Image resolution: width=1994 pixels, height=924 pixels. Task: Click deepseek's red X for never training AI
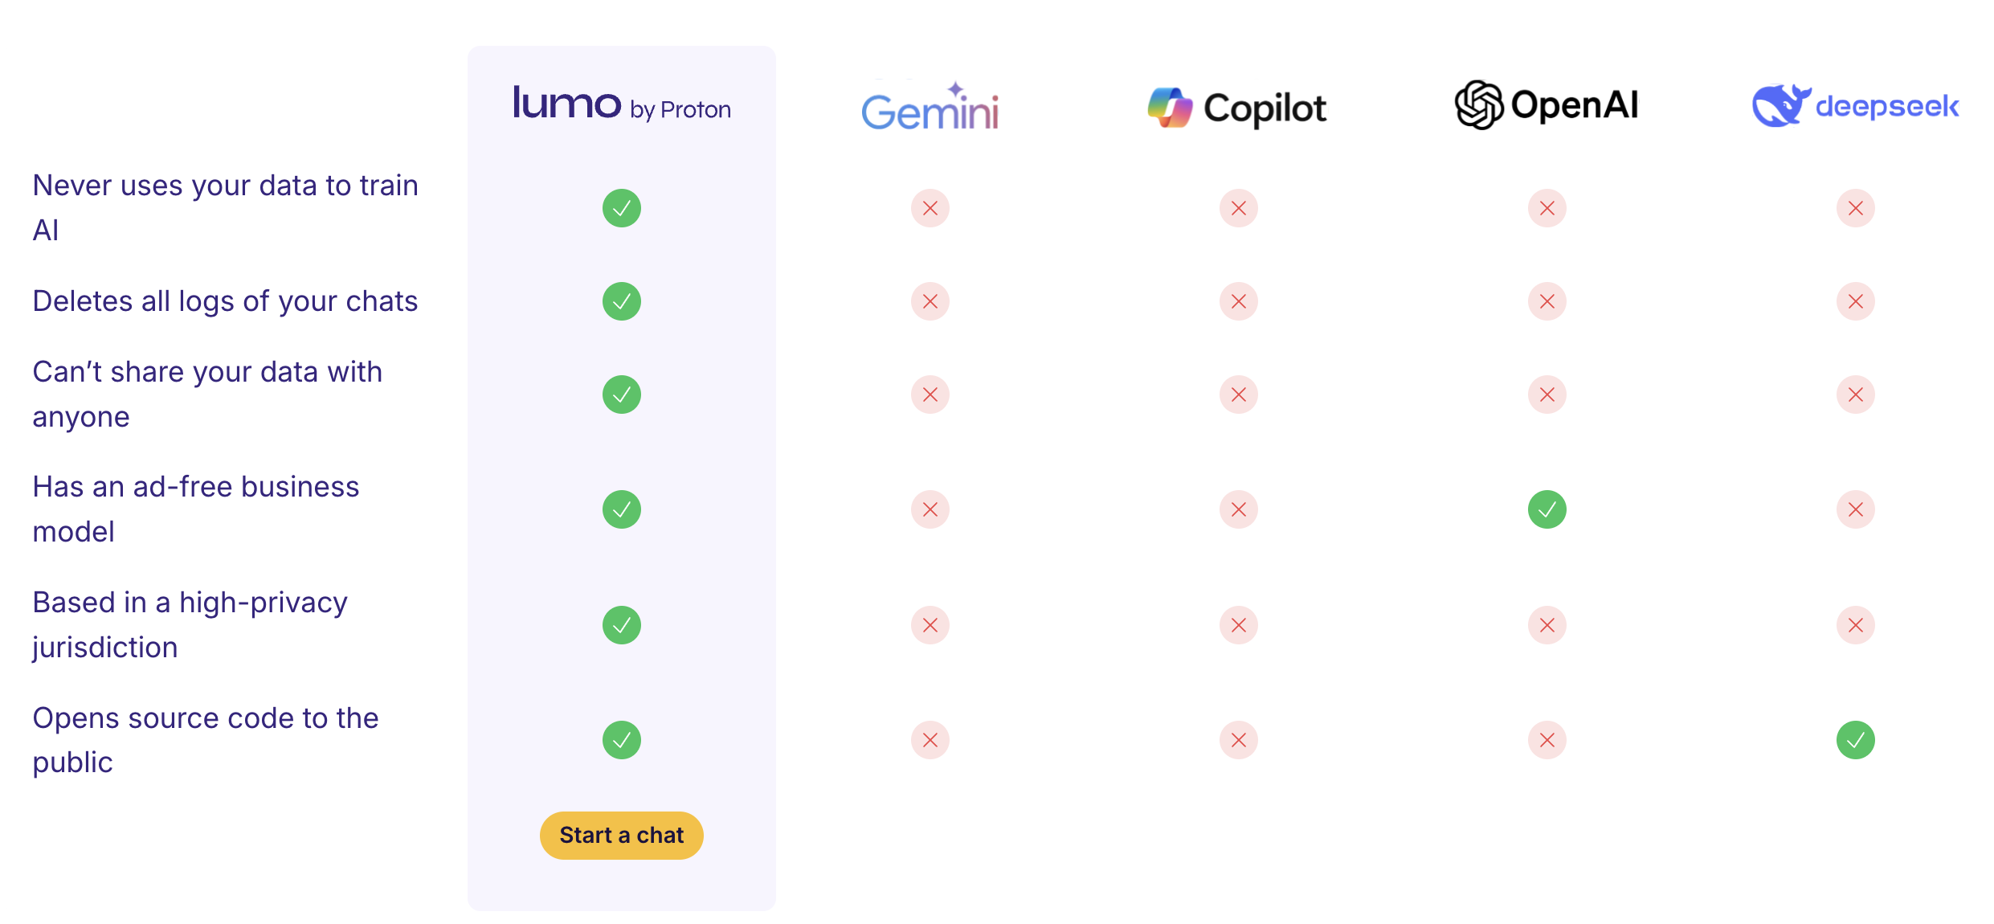click(1856, 208)
